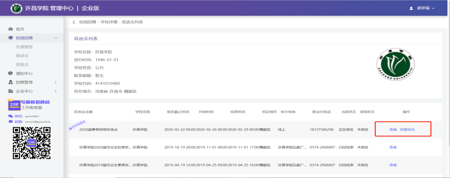Click the 许昌学院 logo in header
451x178 pixels.
pos(16,8)
